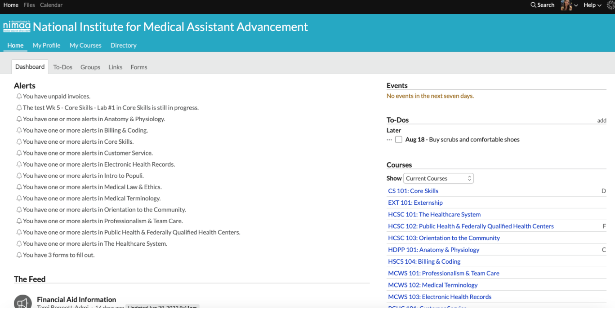
Task: Click the Search label in the top bar
Action: [x=546, y=5]
